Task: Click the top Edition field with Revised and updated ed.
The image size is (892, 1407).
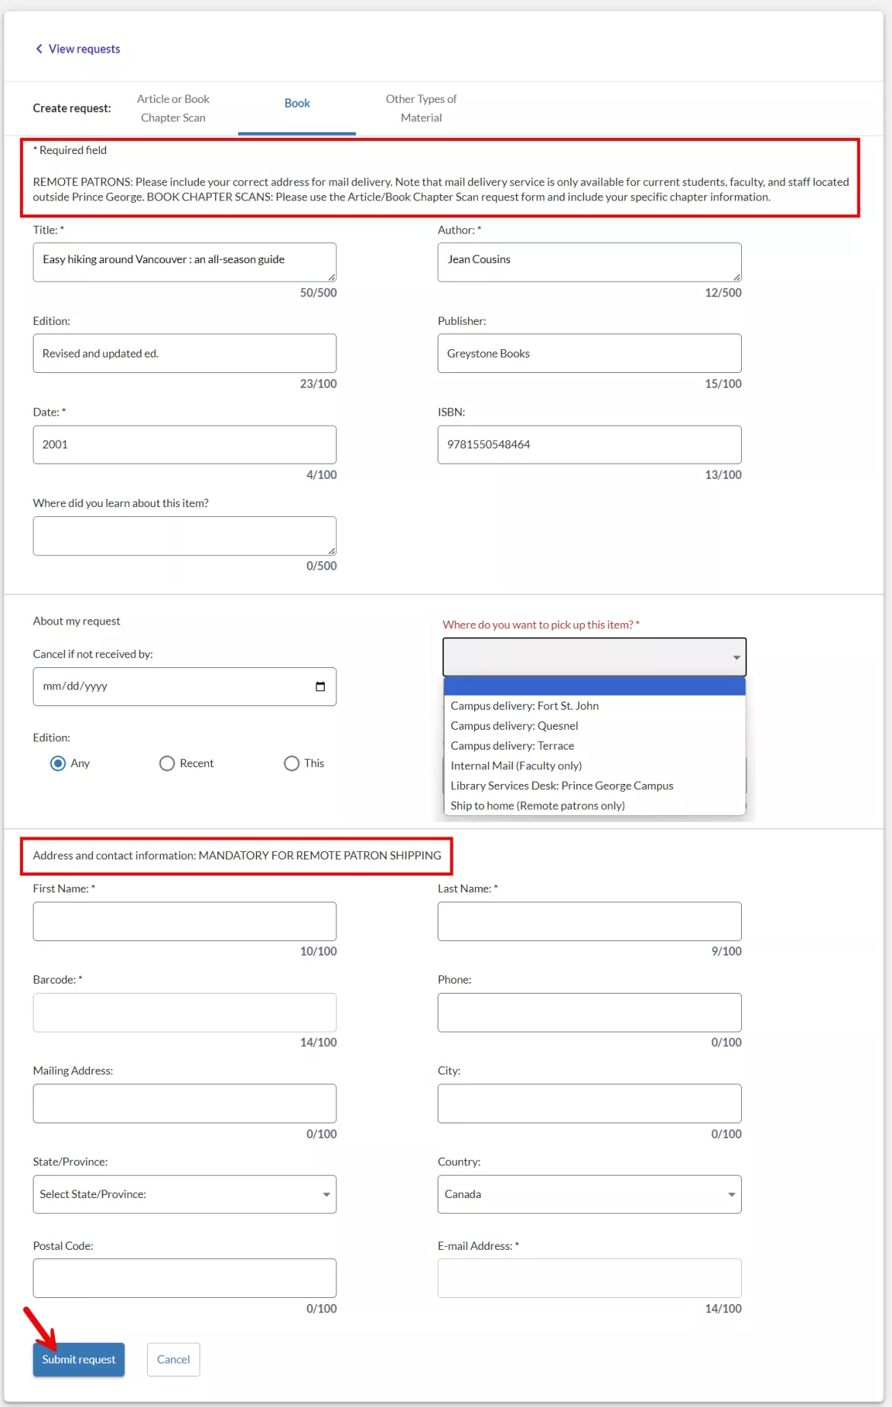Action: pos(184,353)
